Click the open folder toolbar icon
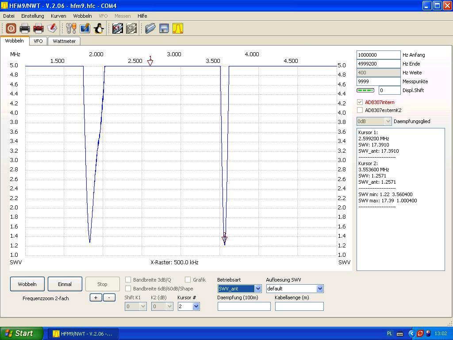The height and width of the screenshot is (340, 453). click(150, 29)
